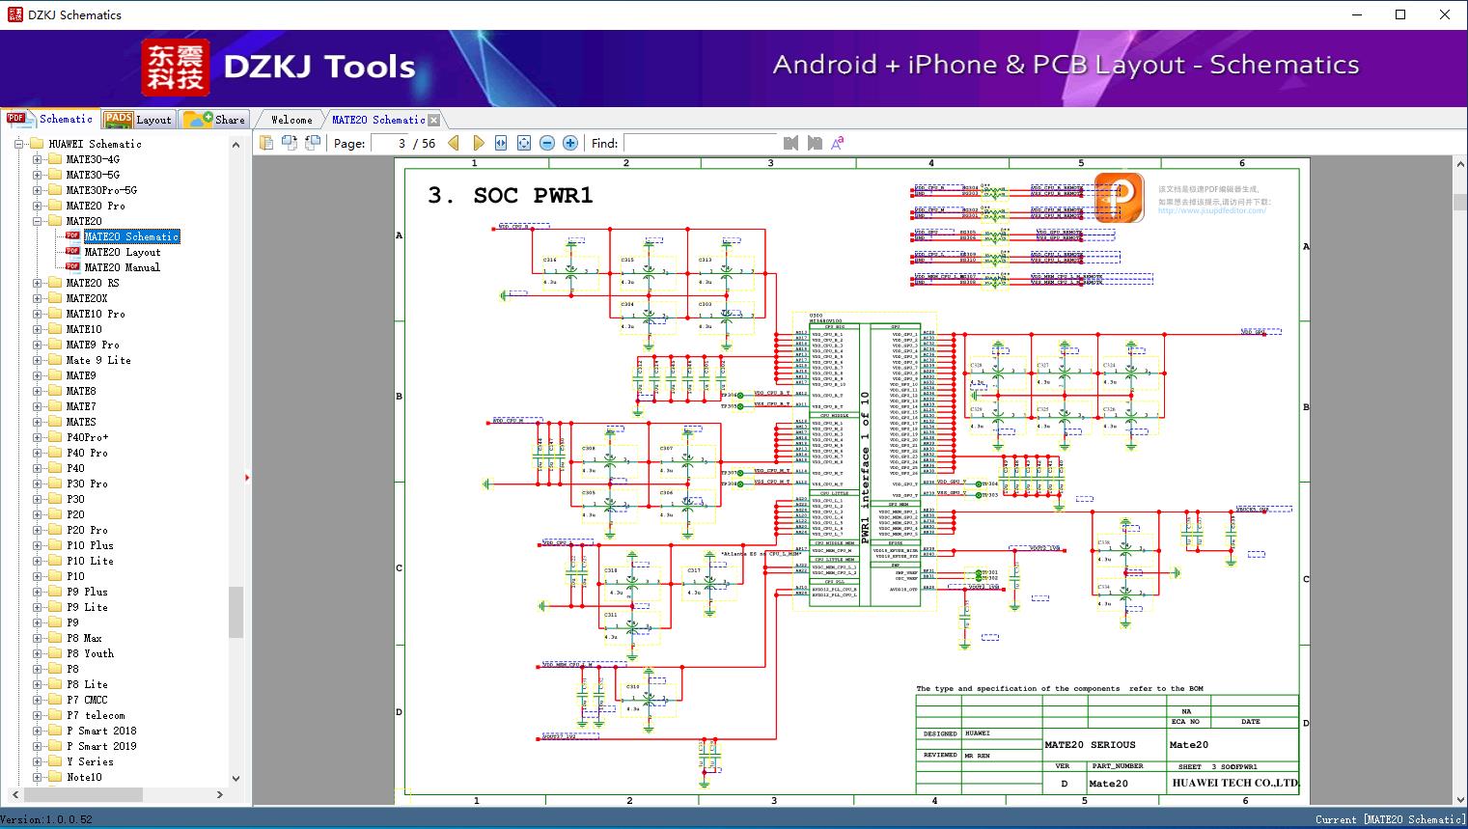
Task: Click the tree panel scroll up arrow
Action: [x=235, y=145]
